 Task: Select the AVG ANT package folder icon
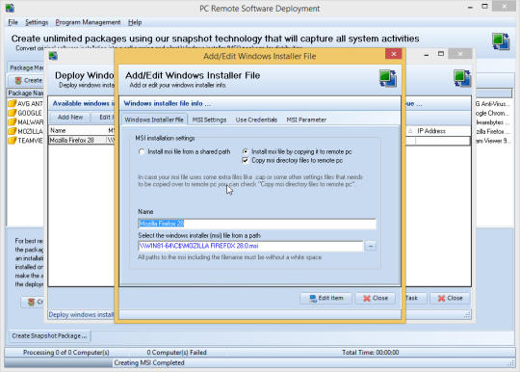[13, 103]
